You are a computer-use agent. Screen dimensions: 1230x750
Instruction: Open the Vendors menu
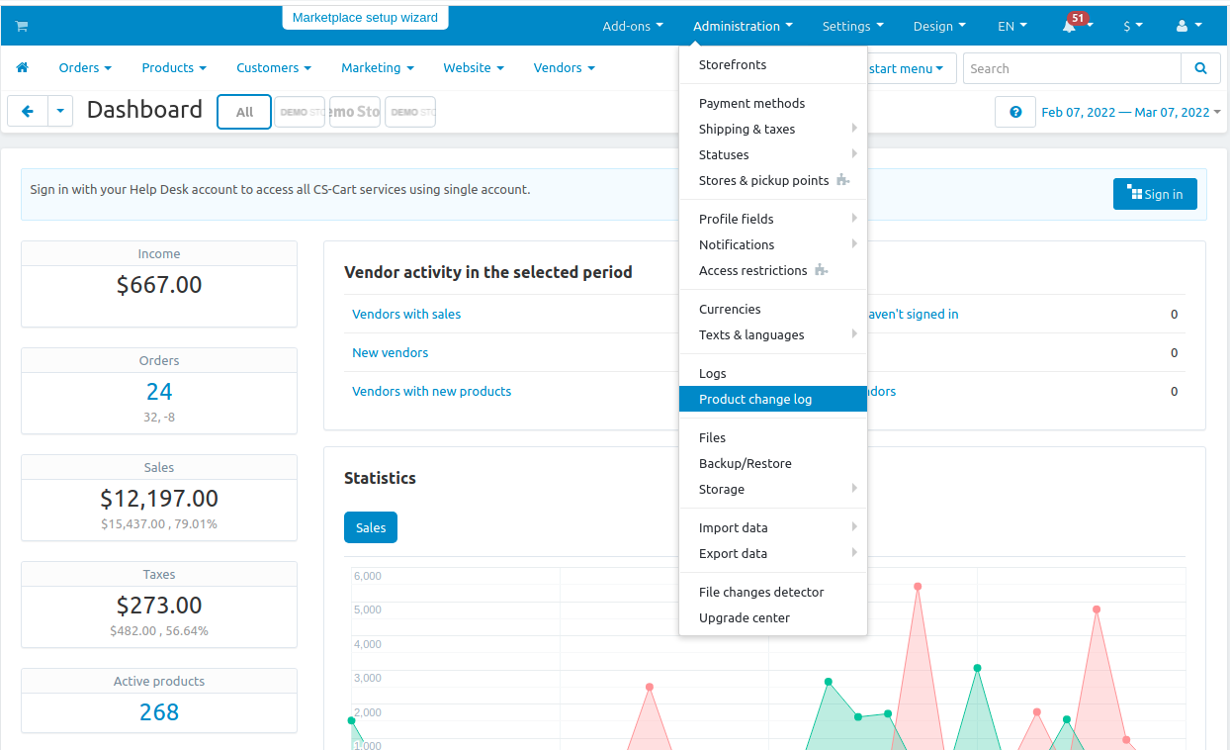(x=564, y=68)
